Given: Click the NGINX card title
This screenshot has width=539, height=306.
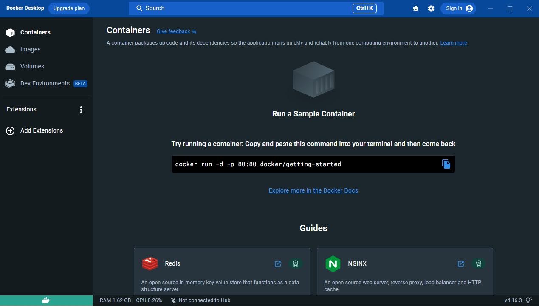Looking at the screenshot, I should tap(357, 263).
